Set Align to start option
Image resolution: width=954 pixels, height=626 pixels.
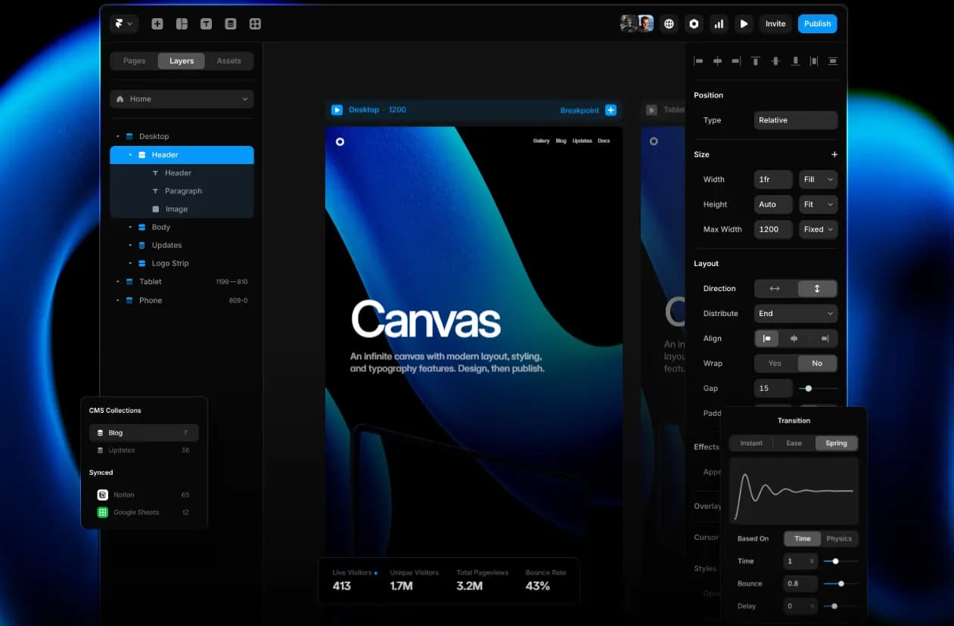point(767,339)
